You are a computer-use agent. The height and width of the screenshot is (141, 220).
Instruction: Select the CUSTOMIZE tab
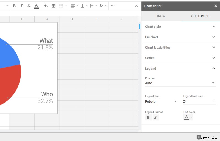[200, 16]
